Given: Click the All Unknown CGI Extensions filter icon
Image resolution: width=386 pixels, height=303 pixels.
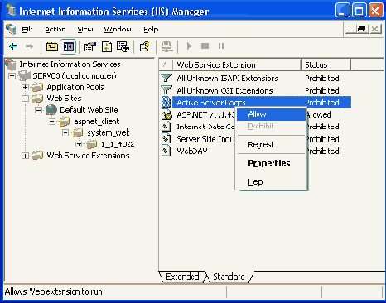Looking at the screenshot, I should [x=166, y=90].
